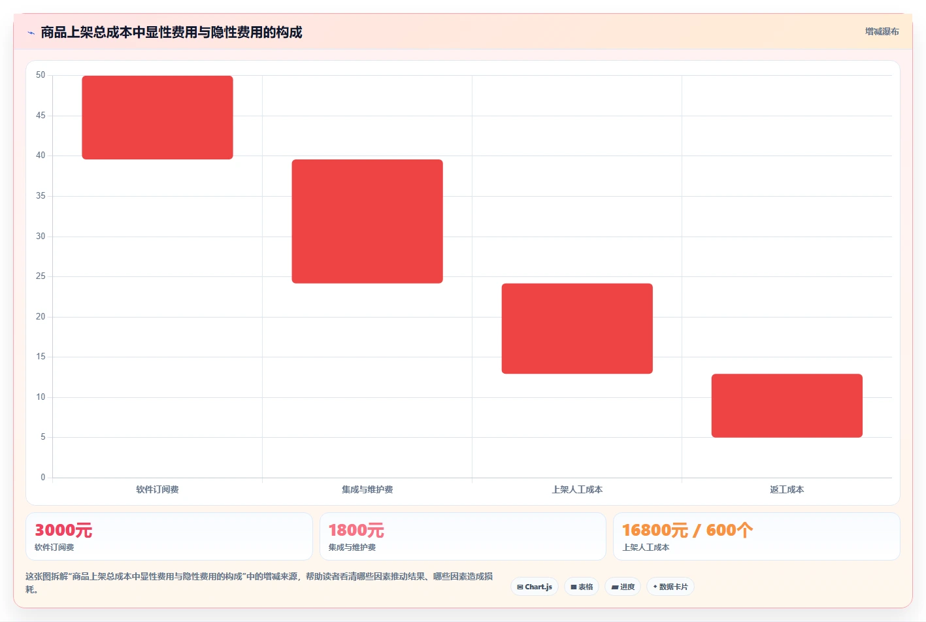
Task: Click the red 返工成本 waterfall bar
Action: coord(787,406)
